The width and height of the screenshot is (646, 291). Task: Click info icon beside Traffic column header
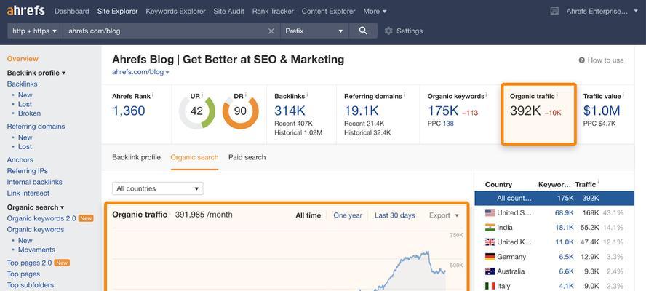pos(598,182)
